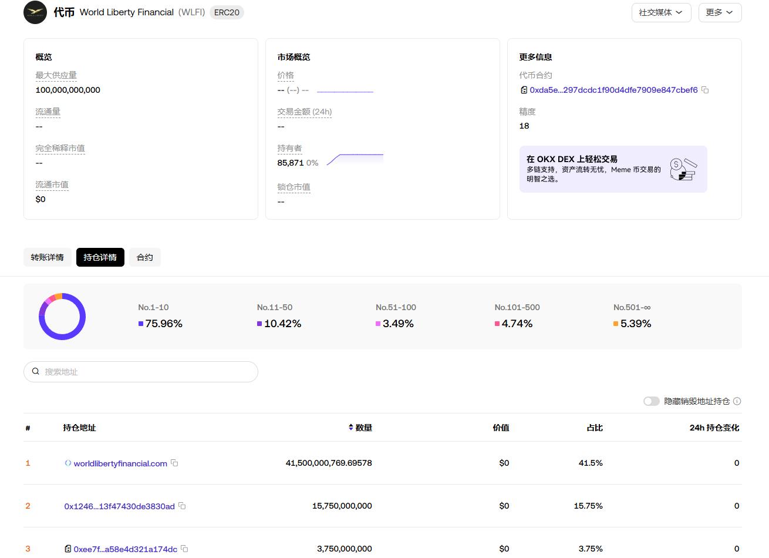Click the holders trend sparkline chart
This screenshot has width=769, height=558.
coord(355,159)
